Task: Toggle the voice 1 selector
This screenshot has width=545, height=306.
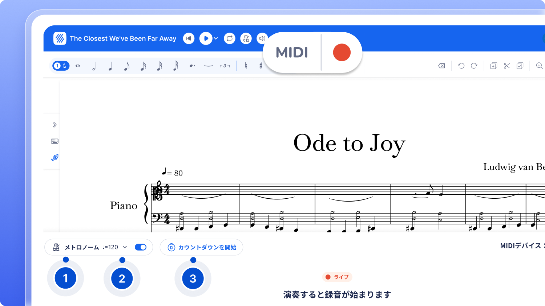Action: [x=61, y=66]
